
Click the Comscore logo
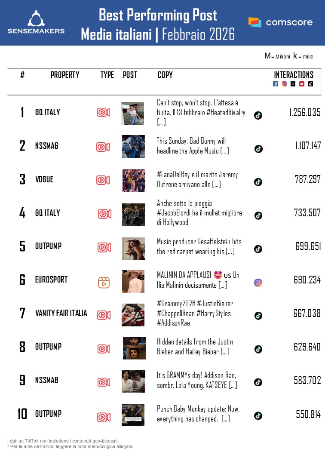280,22
